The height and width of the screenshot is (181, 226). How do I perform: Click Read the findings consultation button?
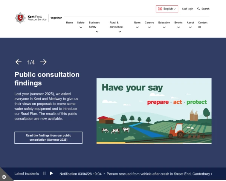pyautogui.click(x=49, y=138)
